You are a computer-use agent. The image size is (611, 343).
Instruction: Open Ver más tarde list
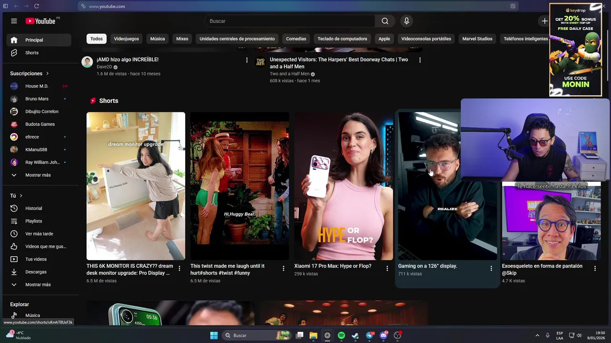pyautogui.click(x=39, y=234)
